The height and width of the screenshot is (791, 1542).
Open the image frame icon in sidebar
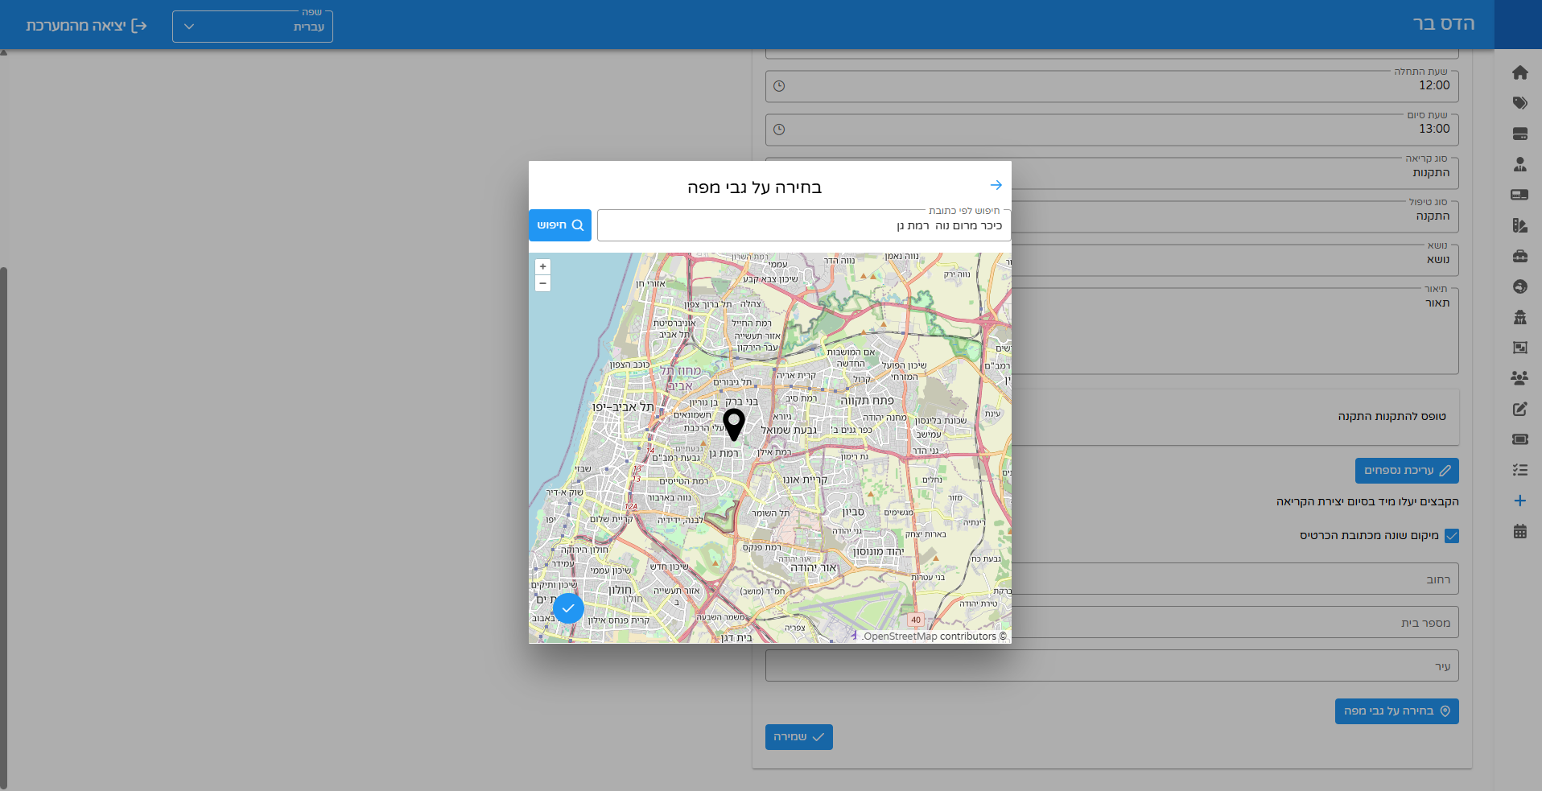(x=1519, y=348)
